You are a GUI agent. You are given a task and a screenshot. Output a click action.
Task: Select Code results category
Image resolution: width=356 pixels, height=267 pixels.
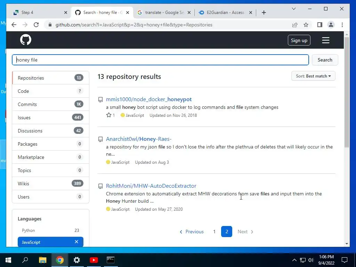coord(50,91)
